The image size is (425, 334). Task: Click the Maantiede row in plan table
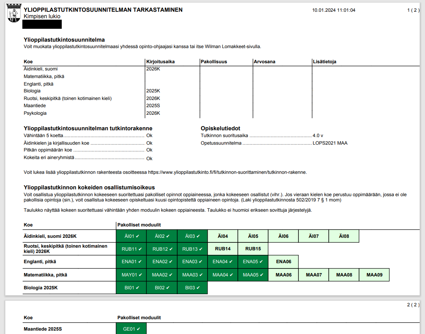[35, 106]
